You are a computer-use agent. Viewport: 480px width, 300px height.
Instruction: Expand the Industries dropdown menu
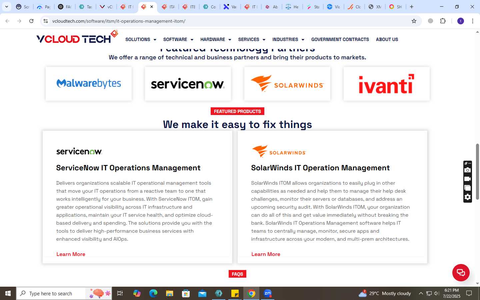click(x=288, y=39)
